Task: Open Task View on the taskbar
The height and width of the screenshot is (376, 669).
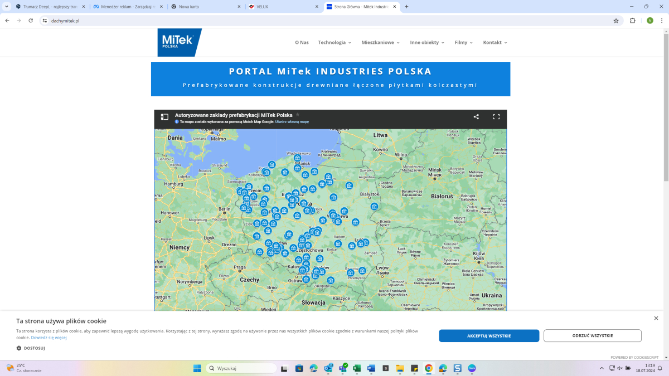Action: (x=285, y=368)
